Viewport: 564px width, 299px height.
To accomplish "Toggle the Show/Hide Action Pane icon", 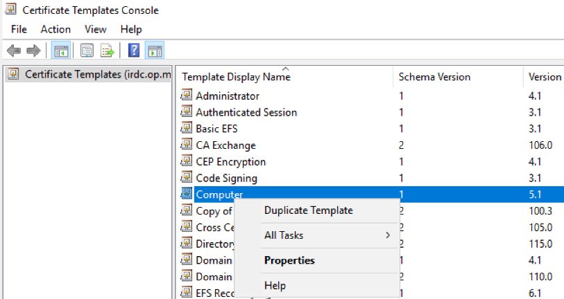I will [x=155, y=51].
